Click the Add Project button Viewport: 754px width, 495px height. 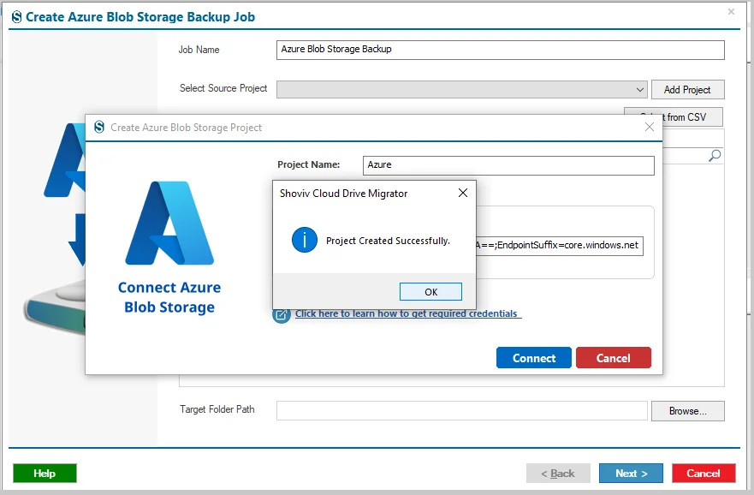[687, 89]
